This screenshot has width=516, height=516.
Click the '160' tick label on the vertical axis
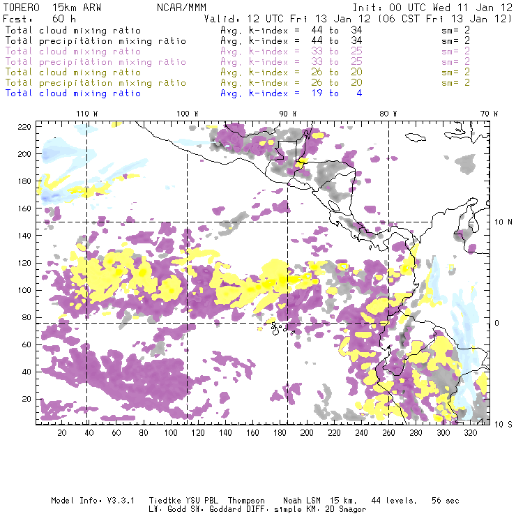pos(24,208)
